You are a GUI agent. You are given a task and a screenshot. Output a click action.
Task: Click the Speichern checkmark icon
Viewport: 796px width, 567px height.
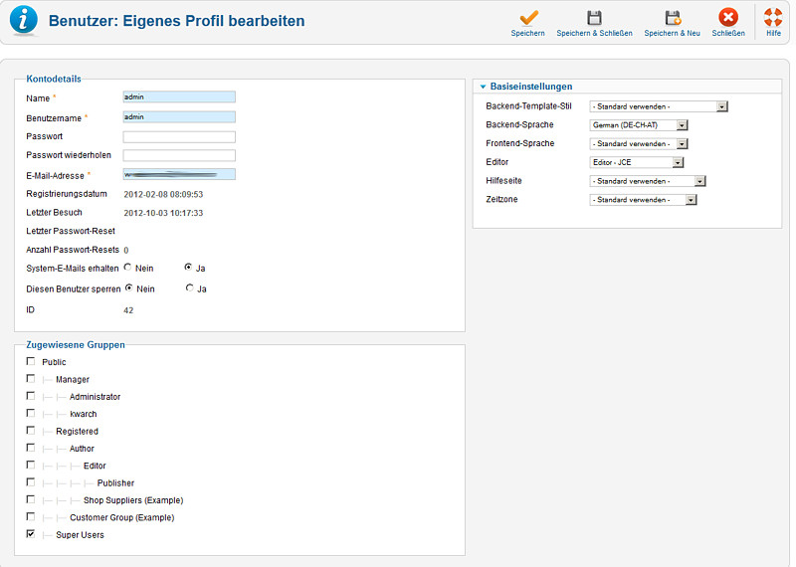tap(528, 18)
